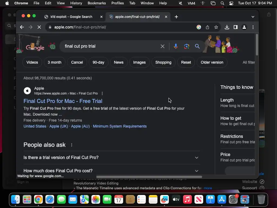Expand 'How much does Final Cut Pro cost?'
Screen dimensions: 277x208
coord(112,171)
